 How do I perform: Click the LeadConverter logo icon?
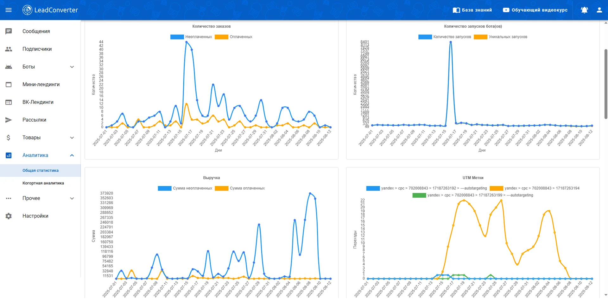point(27,10)
